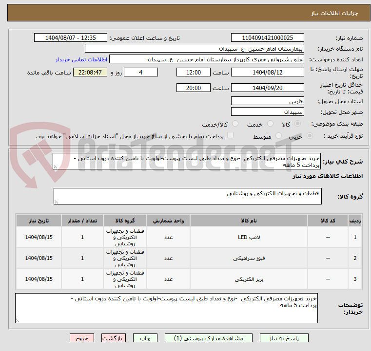Click the گروه کالا text box
Screen dimensions: 371x351
coord(188,196)
